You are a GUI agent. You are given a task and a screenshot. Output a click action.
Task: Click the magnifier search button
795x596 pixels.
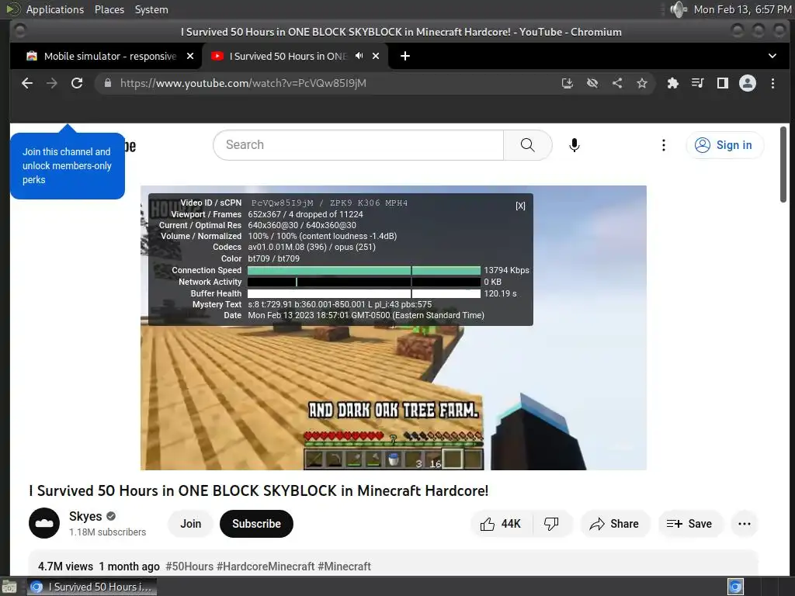point(527,145)
